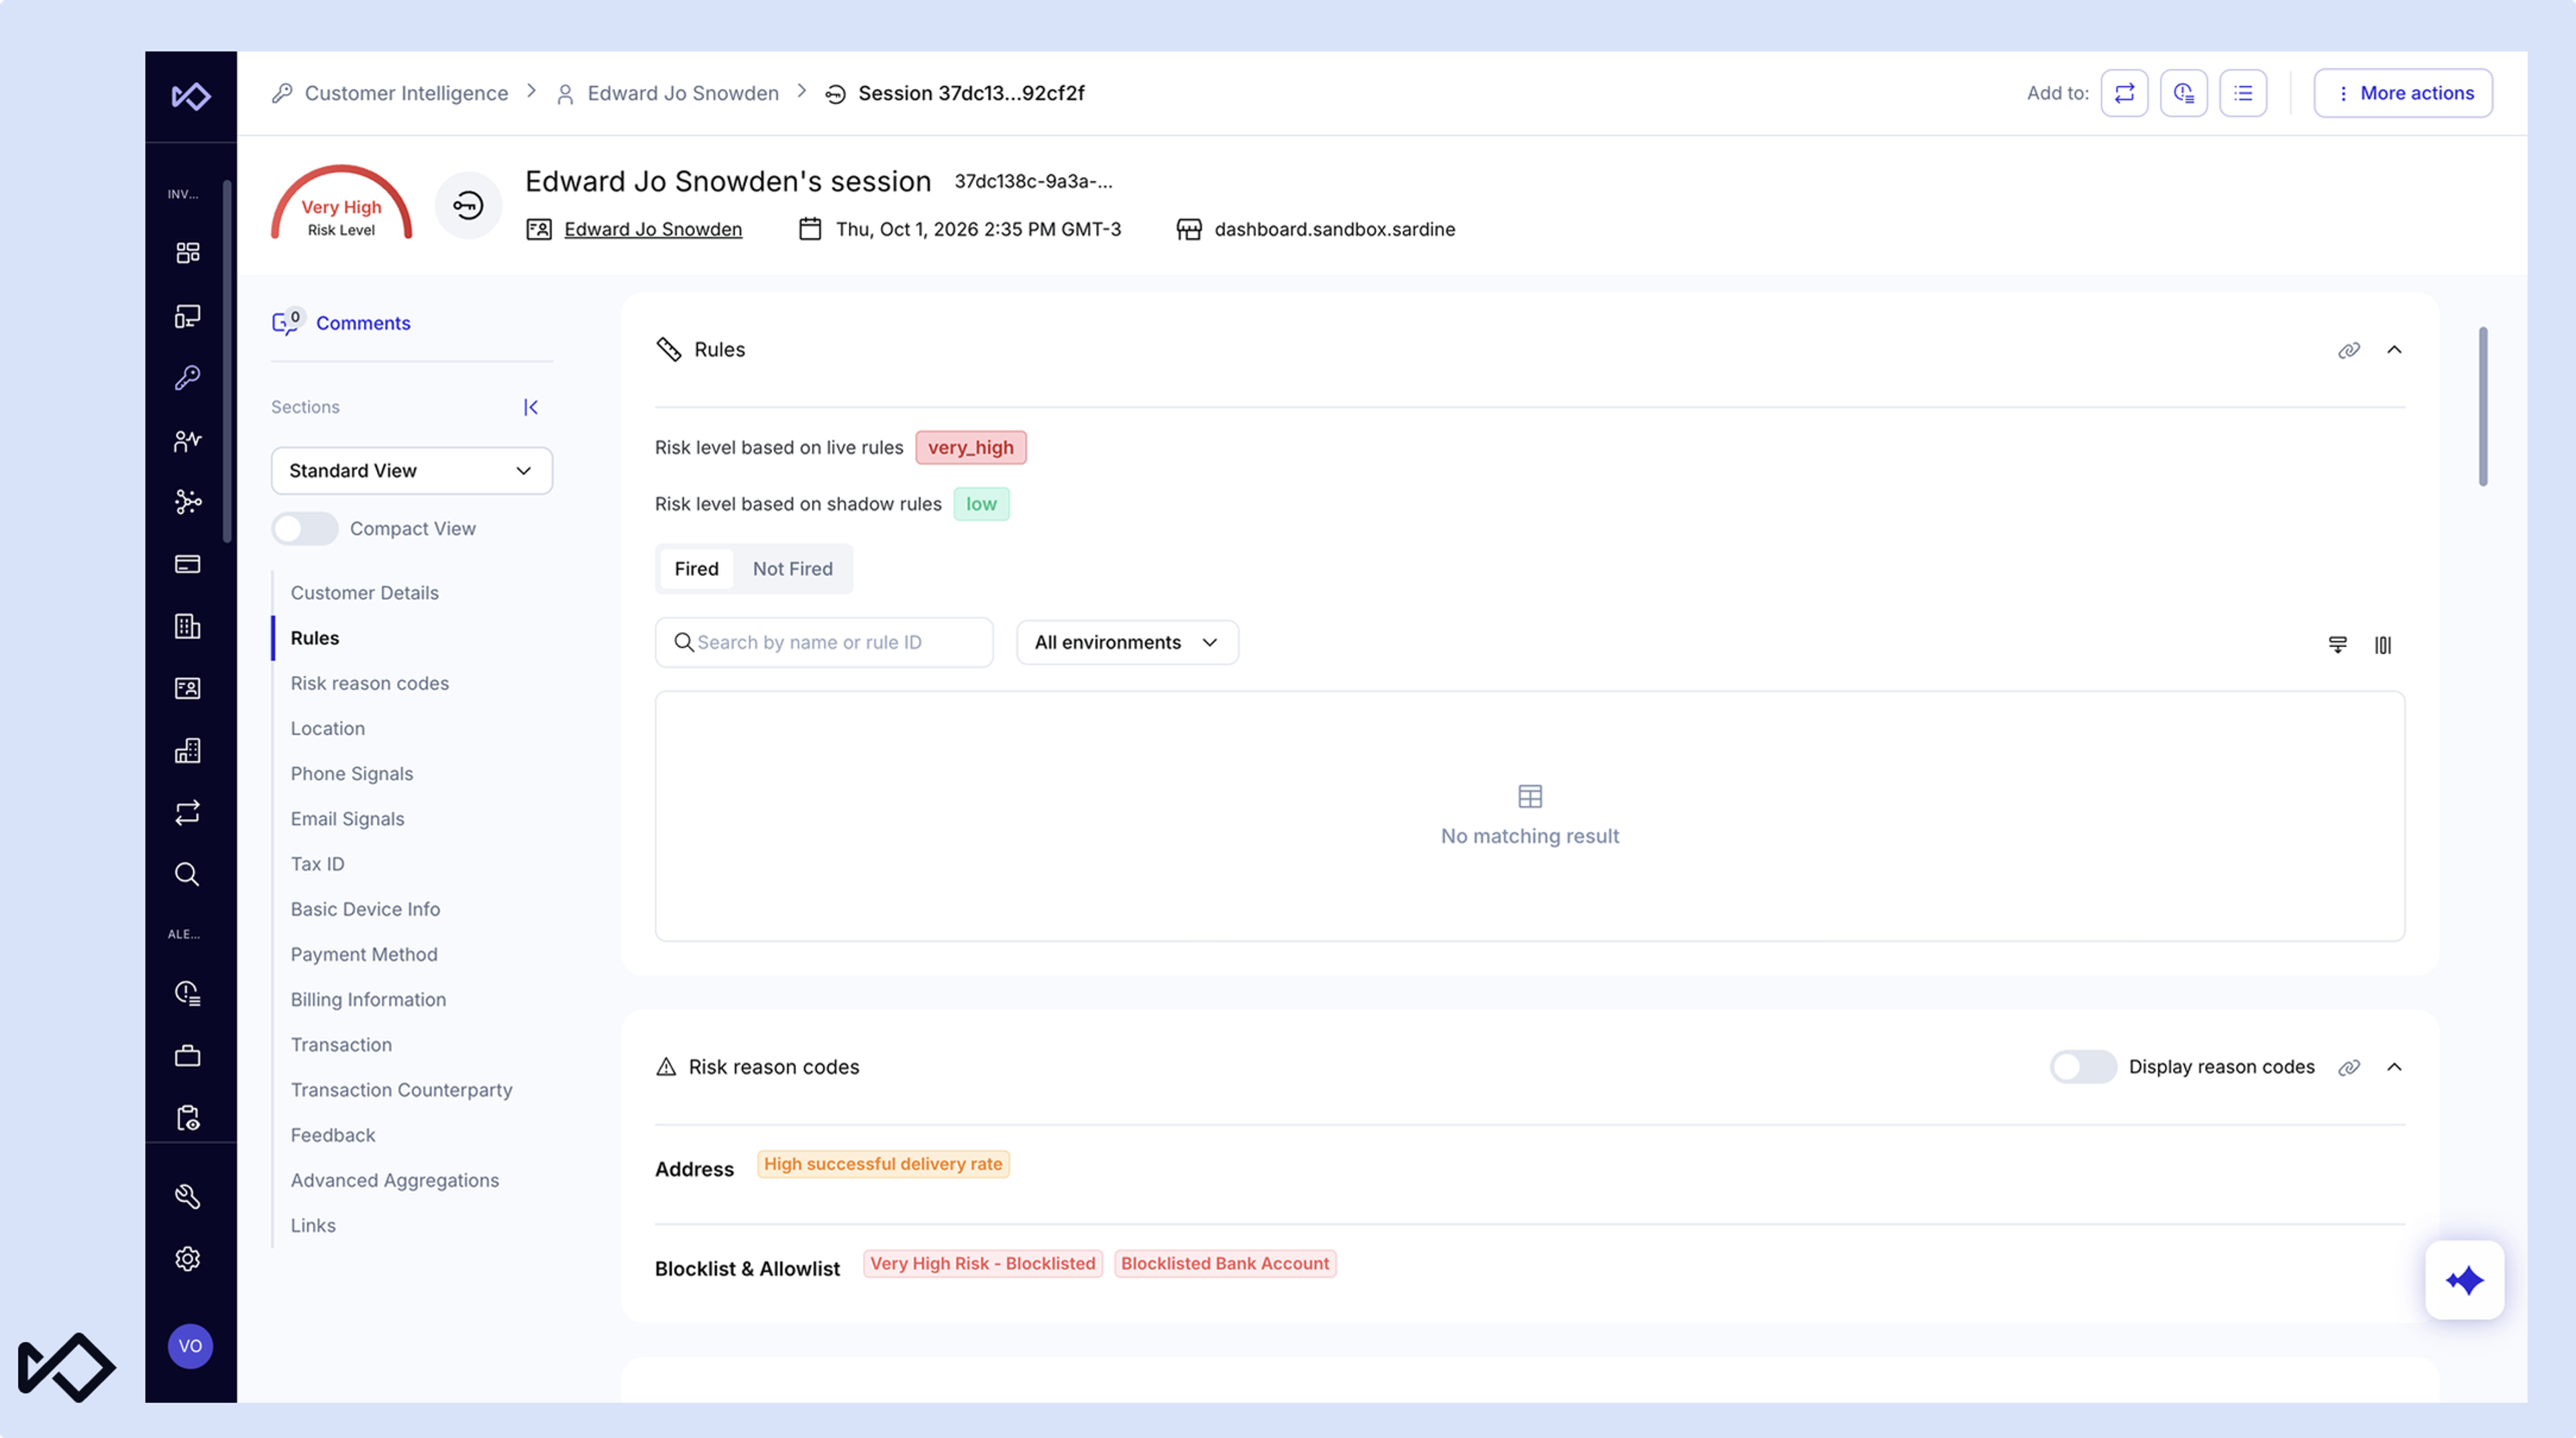This screenshot has height=1438, width=2576.
Task: Open the All environments dropdown
Action: 1127,643
